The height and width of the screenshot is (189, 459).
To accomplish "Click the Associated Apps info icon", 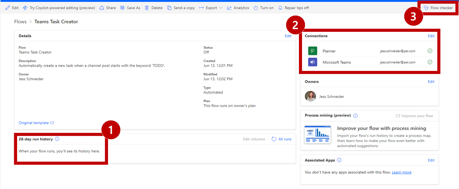I will tap(339, 160).
